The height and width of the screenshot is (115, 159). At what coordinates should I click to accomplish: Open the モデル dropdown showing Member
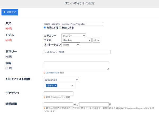(x=77, y=40)
